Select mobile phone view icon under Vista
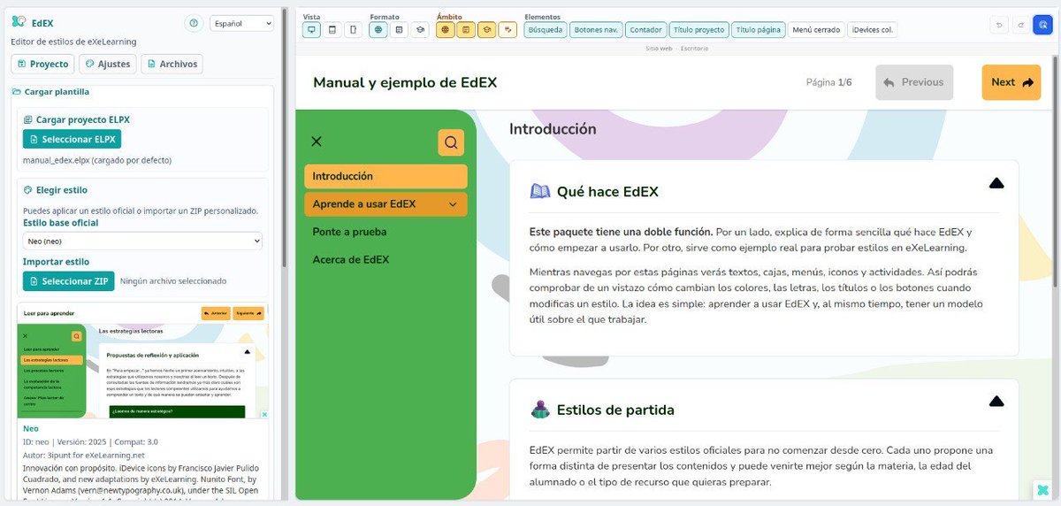The image size is (1061, 506). coord(354,29)
